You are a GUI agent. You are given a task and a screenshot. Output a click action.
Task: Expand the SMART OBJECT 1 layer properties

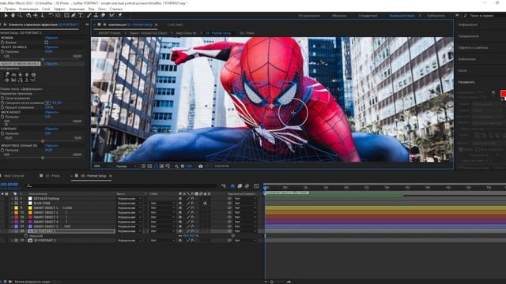[12, 208]
